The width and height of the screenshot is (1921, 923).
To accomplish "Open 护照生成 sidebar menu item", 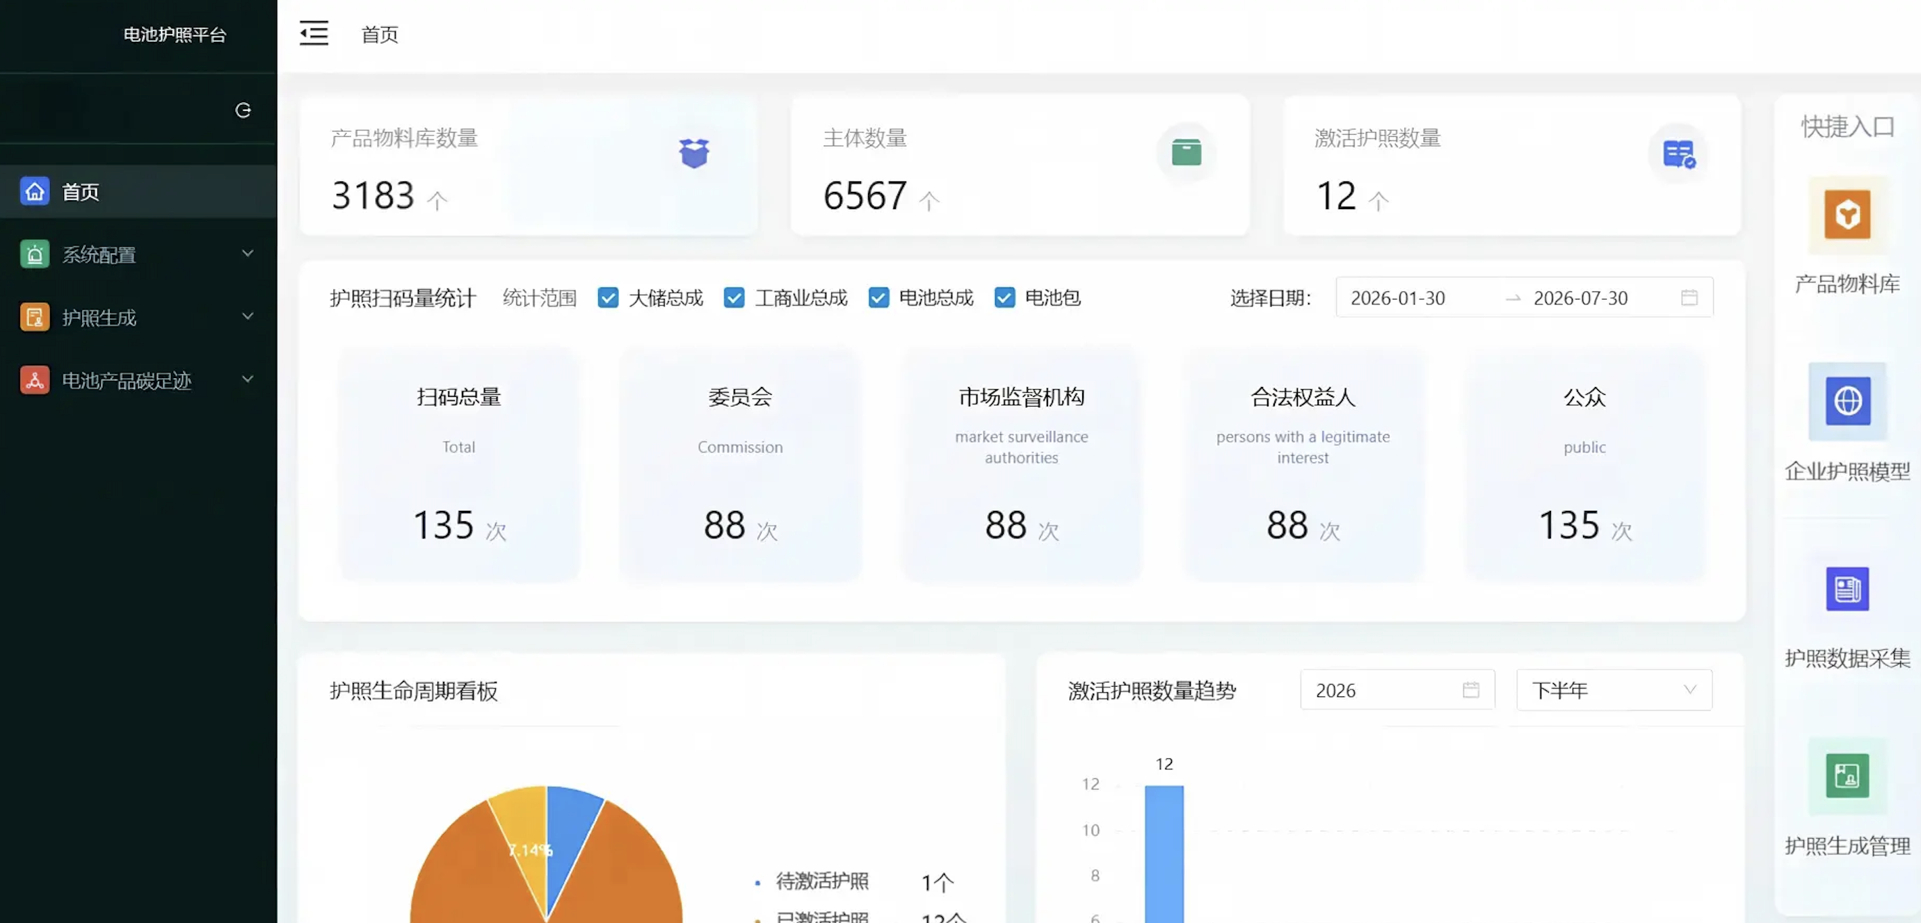I will click(138, 318).
